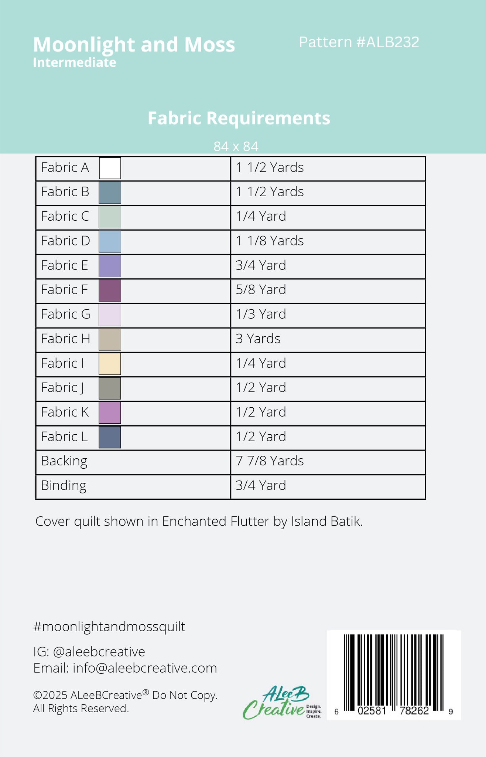
Task: Select the tan Fabric H swatch
Action: 110,339
